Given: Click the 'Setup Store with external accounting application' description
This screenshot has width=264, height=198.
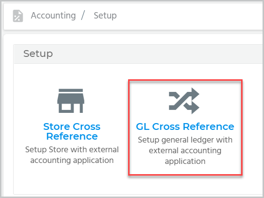Looking at the screenshot, I should click(72, 155).
